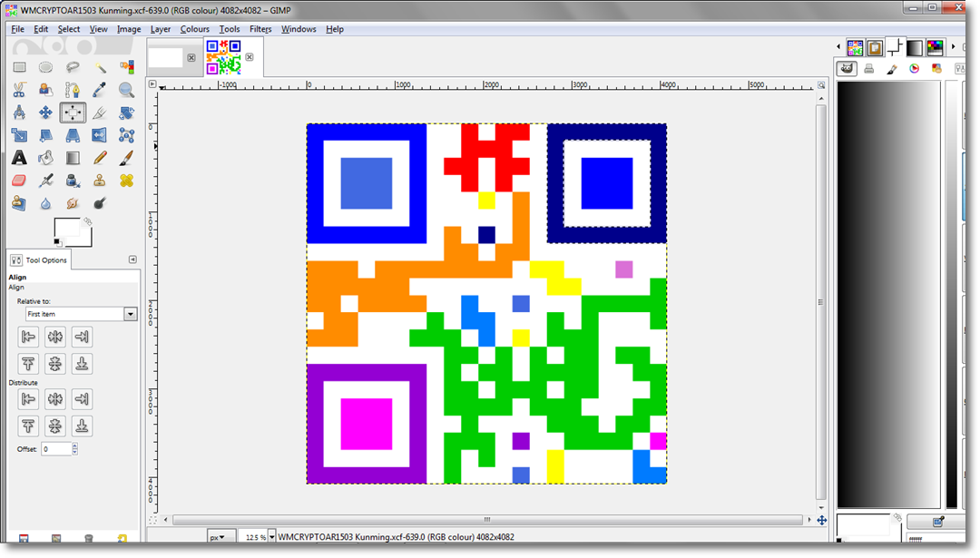Select the Perspective Clone tool
Image resolution: width=980 pixels, height=558 pixels.
pyautogui.click(x=19, y=203)
